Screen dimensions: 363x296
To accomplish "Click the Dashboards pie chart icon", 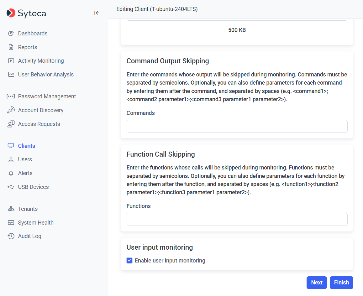I will click(11, 34).
